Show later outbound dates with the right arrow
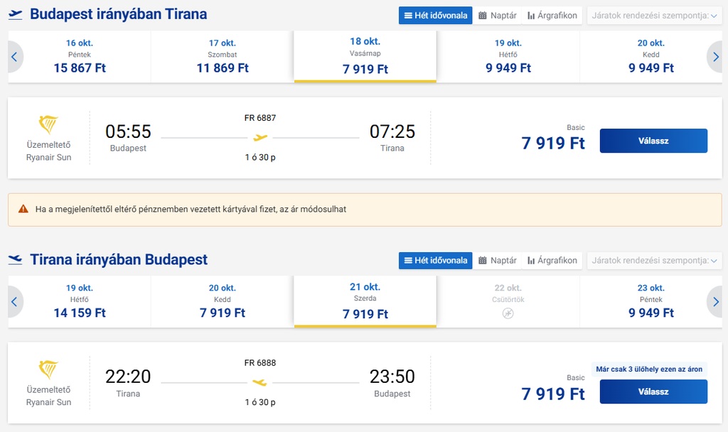728x432 pixels. coord(715,57)
